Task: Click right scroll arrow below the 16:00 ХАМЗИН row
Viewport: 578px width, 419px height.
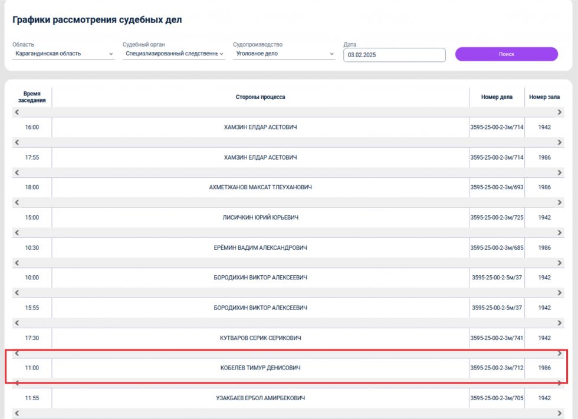Action: pyautogui.click(x=560, y=142)
